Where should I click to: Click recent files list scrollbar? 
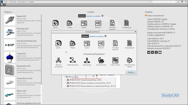pyautogui.click(x=41, y=49)
